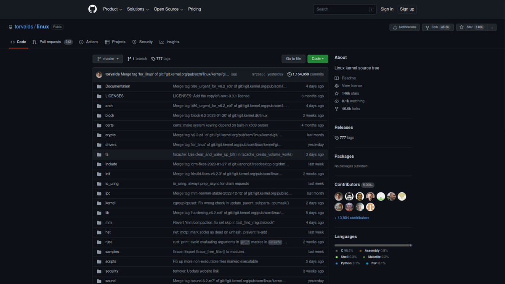Click the folder icon beside Documentation
Viewport: 505px width, 284px height.
coord(99,86)
